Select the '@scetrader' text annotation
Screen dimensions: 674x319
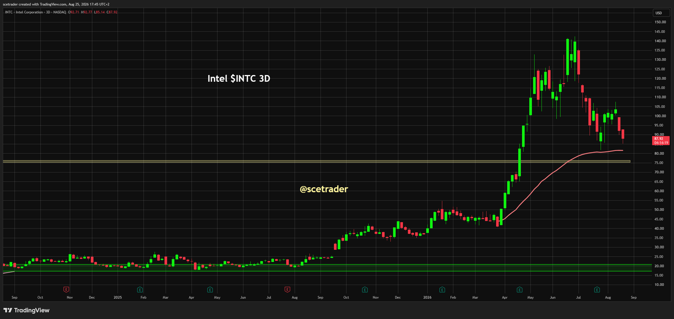tap(324, 189)
